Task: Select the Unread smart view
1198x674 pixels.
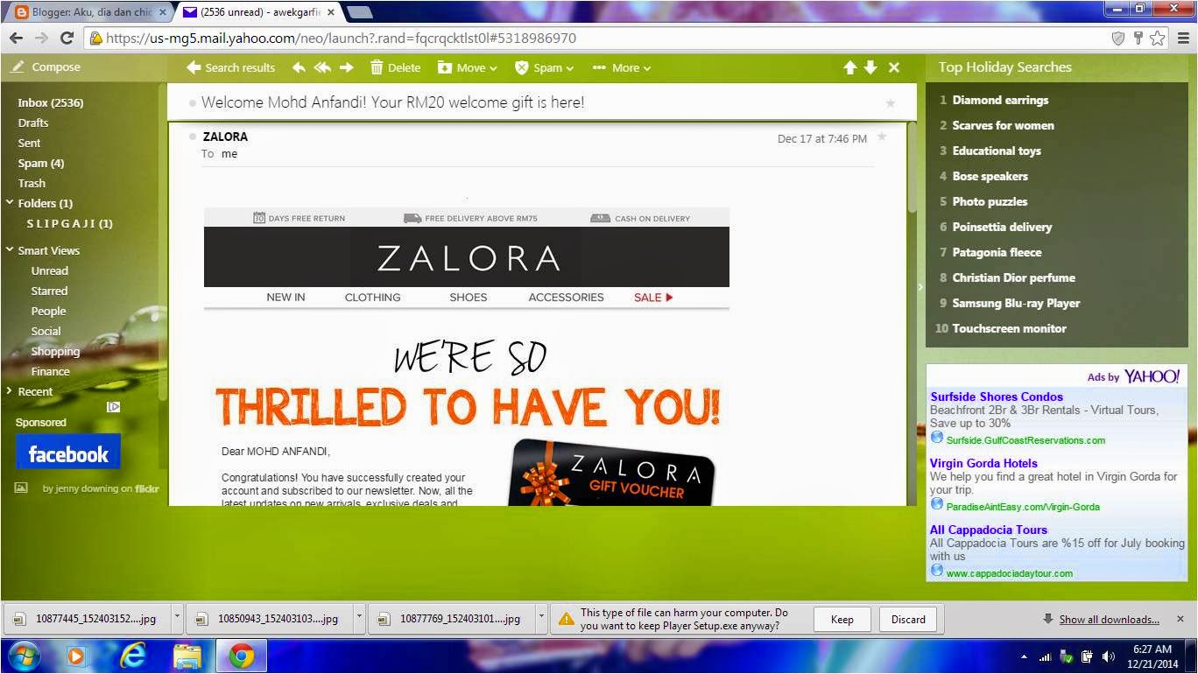Action: pyautogui.click(x=49, y=270)
